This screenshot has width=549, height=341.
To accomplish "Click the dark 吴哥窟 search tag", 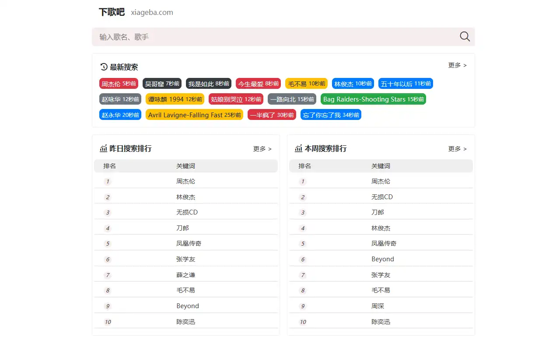I will tap(162, 84).
